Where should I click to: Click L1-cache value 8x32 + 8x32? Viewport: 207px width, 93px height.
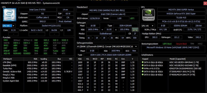(37, 30)
